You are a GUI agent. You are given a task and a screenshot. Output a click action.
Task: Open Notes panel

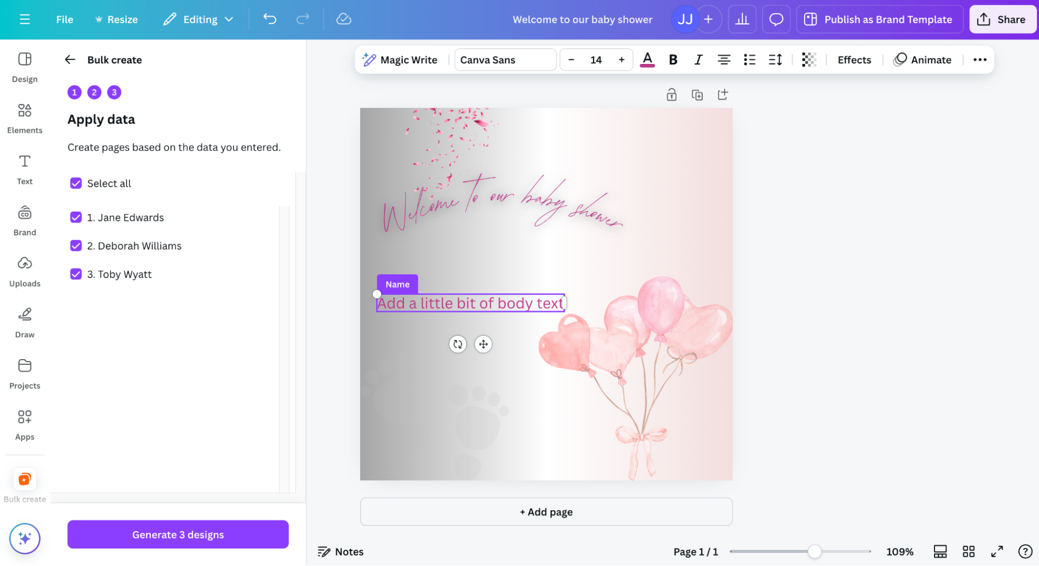pos(340,551)
